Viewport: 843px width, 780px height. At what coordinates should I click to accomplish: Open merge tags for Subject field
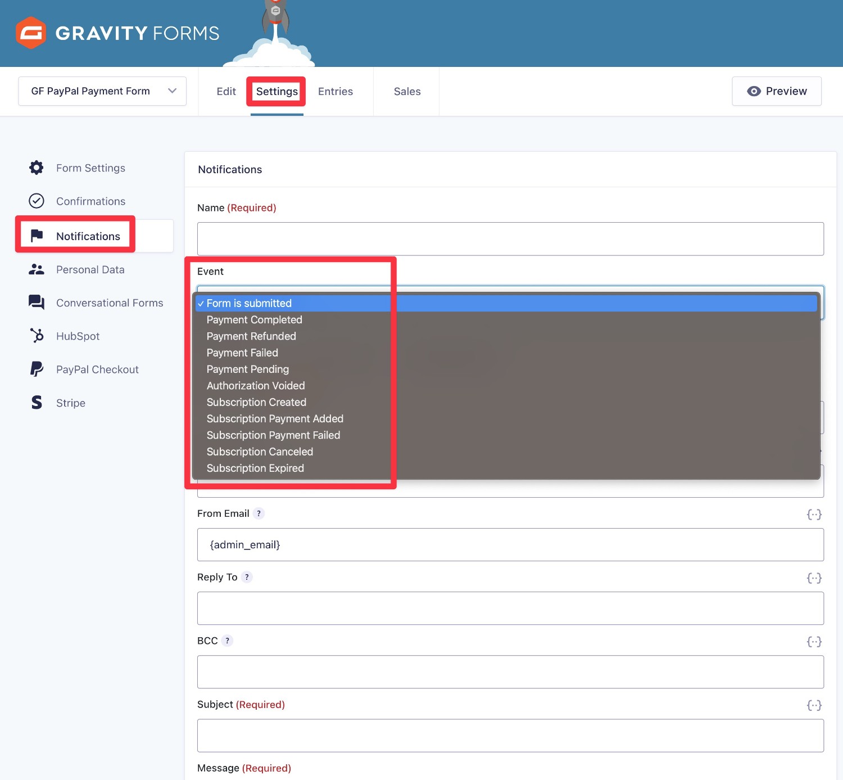(814, 705)
